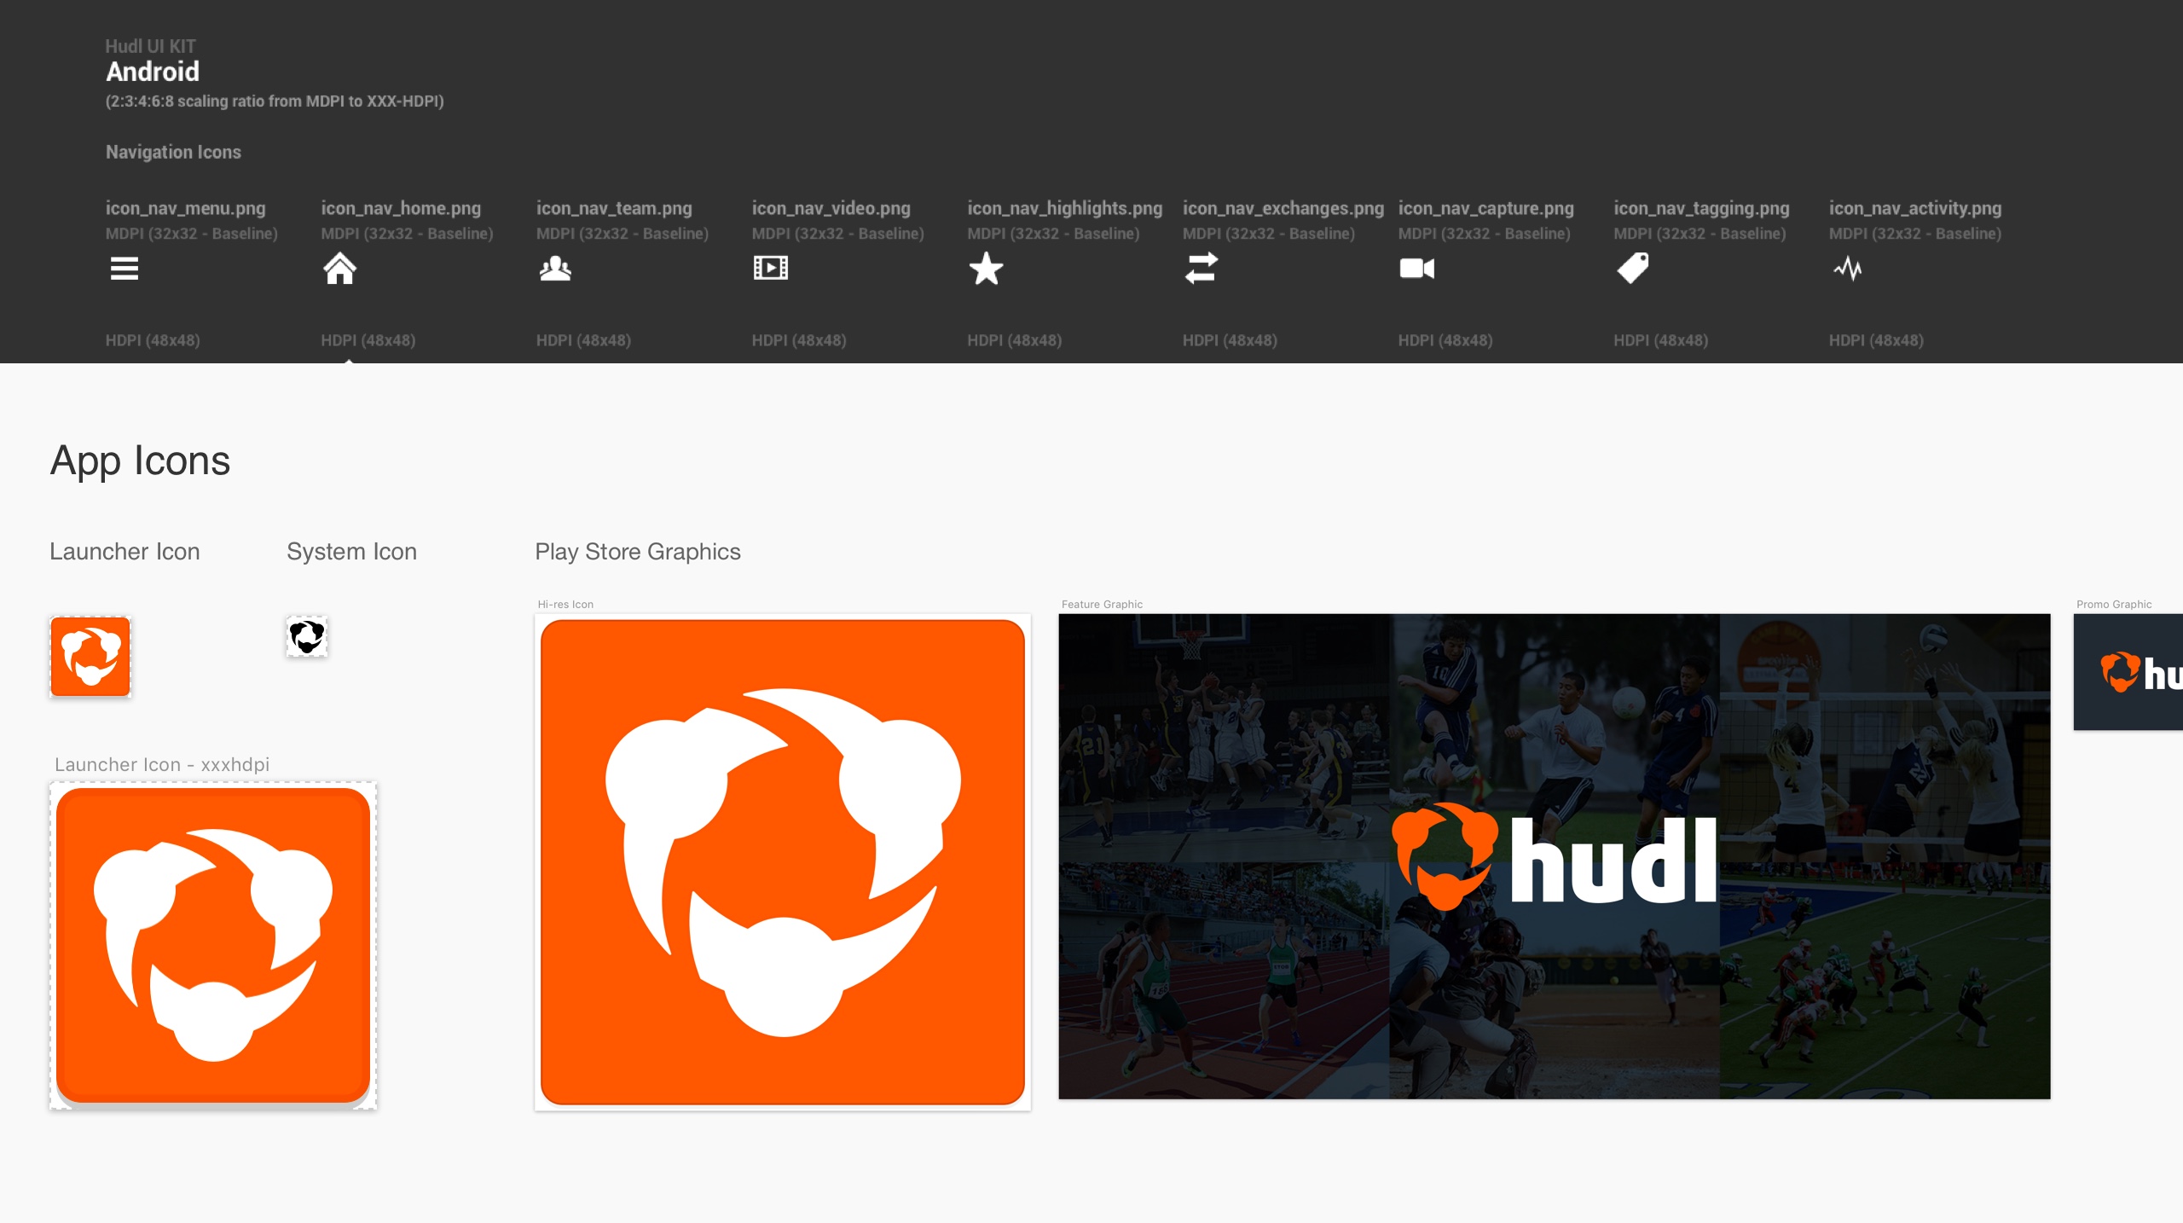Image resolution: width=2183 pixels, height=1223 pixels.
Task: Select the exchanges arrows icon
Action: [x=1201, y=268]
